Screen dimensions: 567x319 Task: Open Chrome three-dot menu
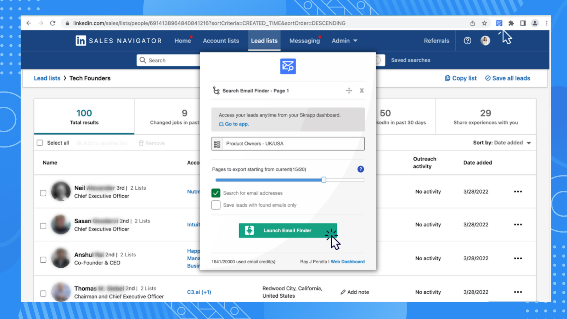pyautogui.click(x=546, y=23)
